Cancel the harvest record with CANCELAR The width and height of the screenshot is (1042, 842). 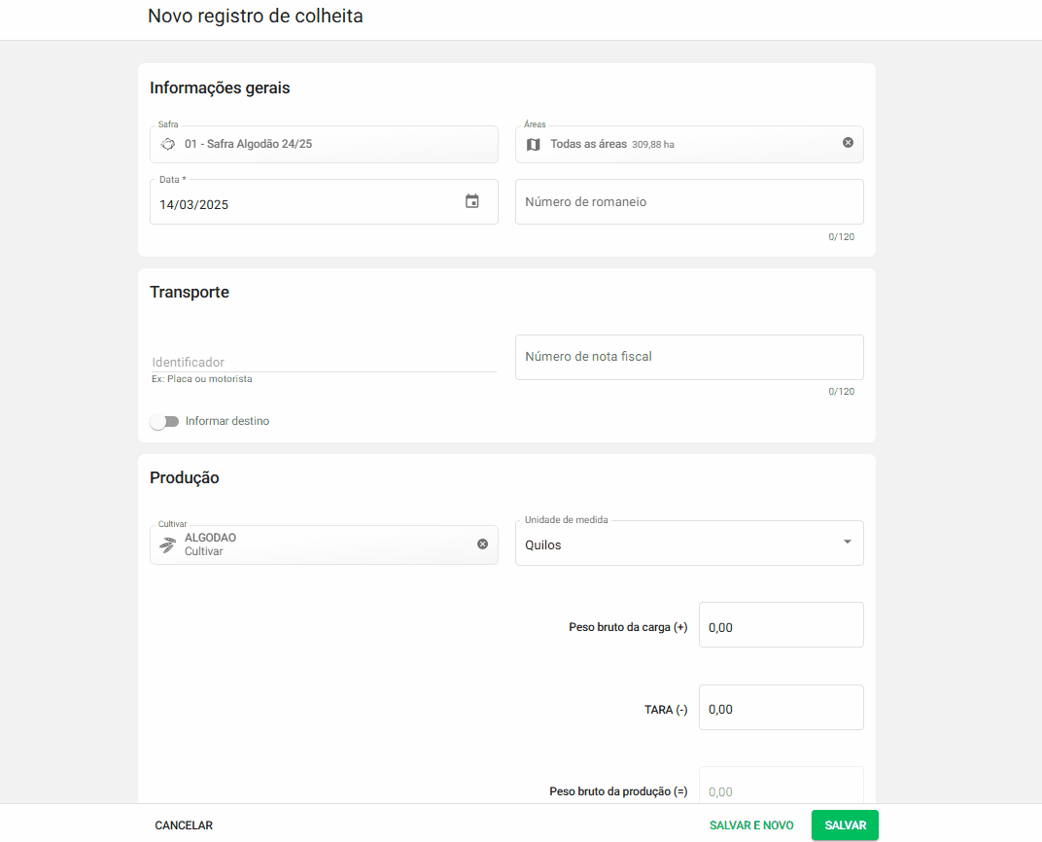[x=184, y=825]
